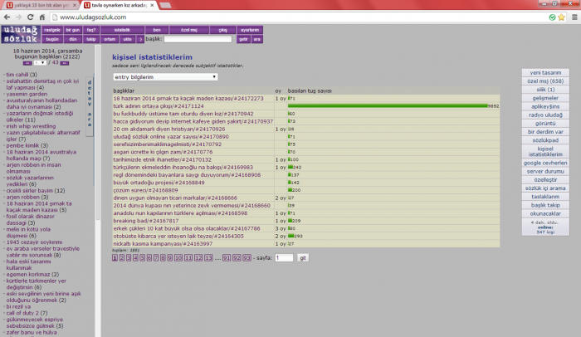Show today's topics with 'bugün'
The image size is (581, 337).
[x=51, y=39]
